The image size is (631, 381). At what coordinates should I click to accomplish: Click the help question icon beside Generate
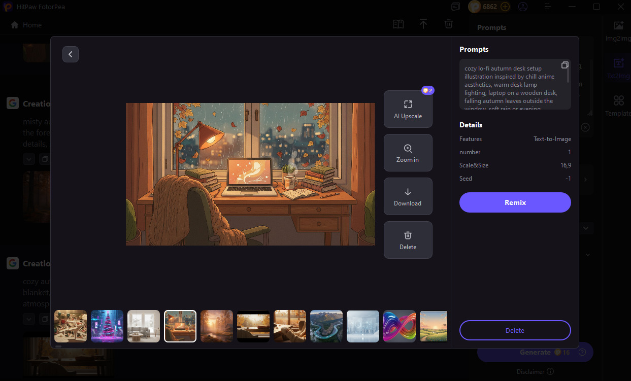coord(582,352)
